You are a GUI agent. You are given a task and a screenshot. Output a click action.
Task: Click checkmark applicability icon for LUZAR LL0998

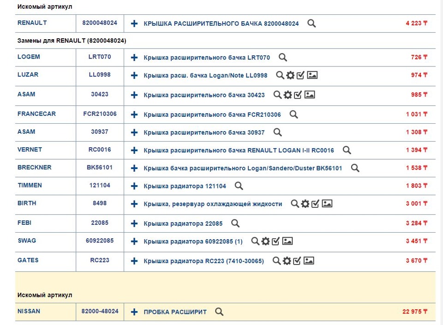point(300,75)
